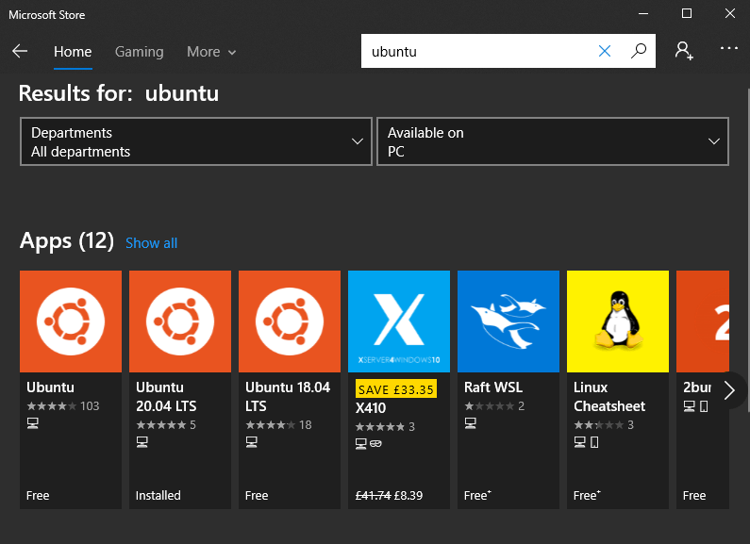
Task: Expand the Departments dropdown
Action: pos(196,142)
